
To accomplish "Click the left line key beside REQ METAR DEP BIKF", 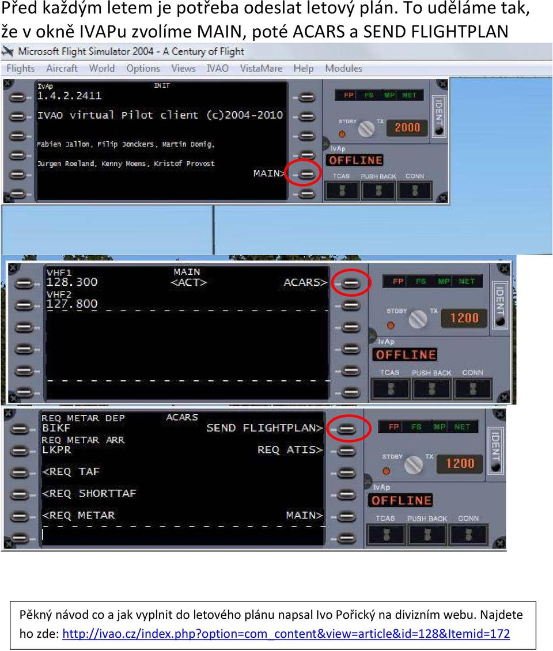I will tap(20, 429).
